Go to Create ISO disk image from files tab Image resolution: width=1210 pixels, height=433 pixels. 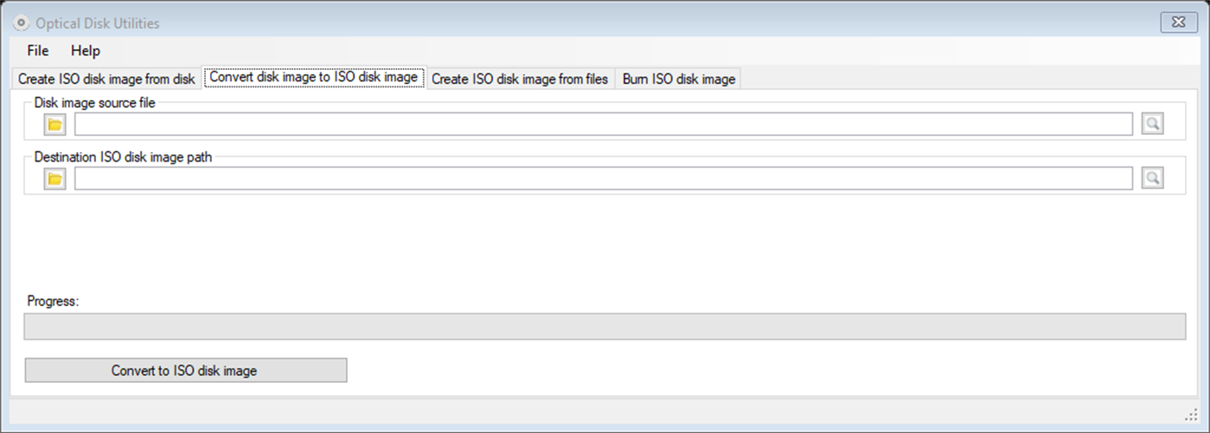520,79
